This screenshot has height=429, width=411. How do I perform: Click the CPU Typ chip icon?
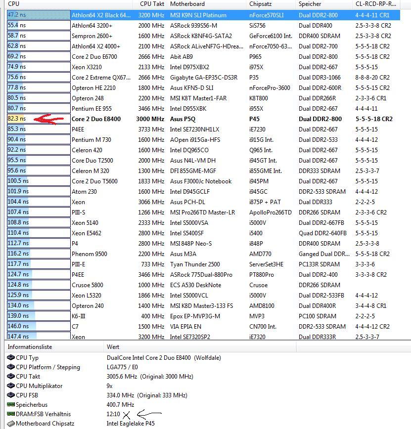11,357
